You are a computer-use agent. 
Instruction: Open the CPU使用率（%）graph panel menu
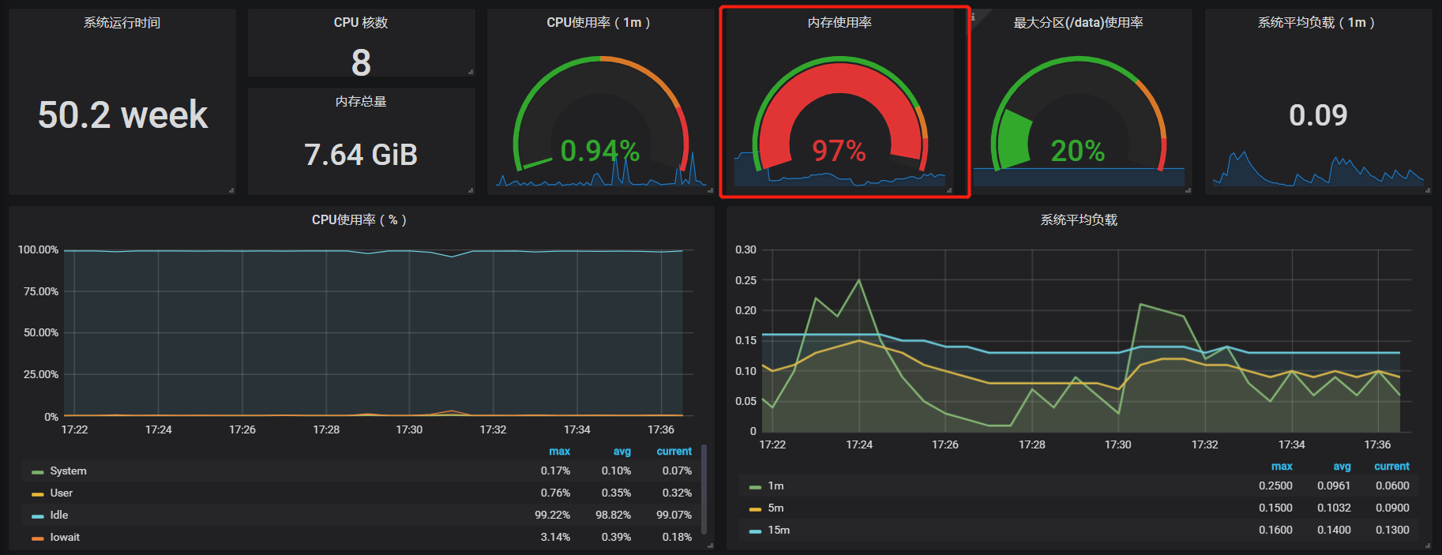359,220
